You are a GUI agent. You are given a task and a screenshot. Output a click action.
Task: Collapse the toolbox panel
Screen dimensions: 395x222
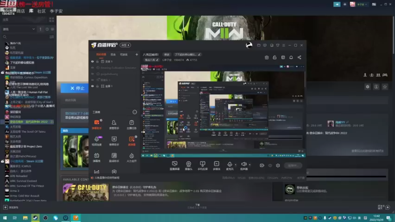134,112
